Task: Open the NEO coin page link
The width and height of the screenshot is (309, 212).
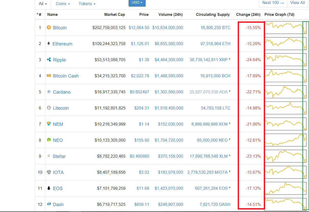Action: point(58,140)
